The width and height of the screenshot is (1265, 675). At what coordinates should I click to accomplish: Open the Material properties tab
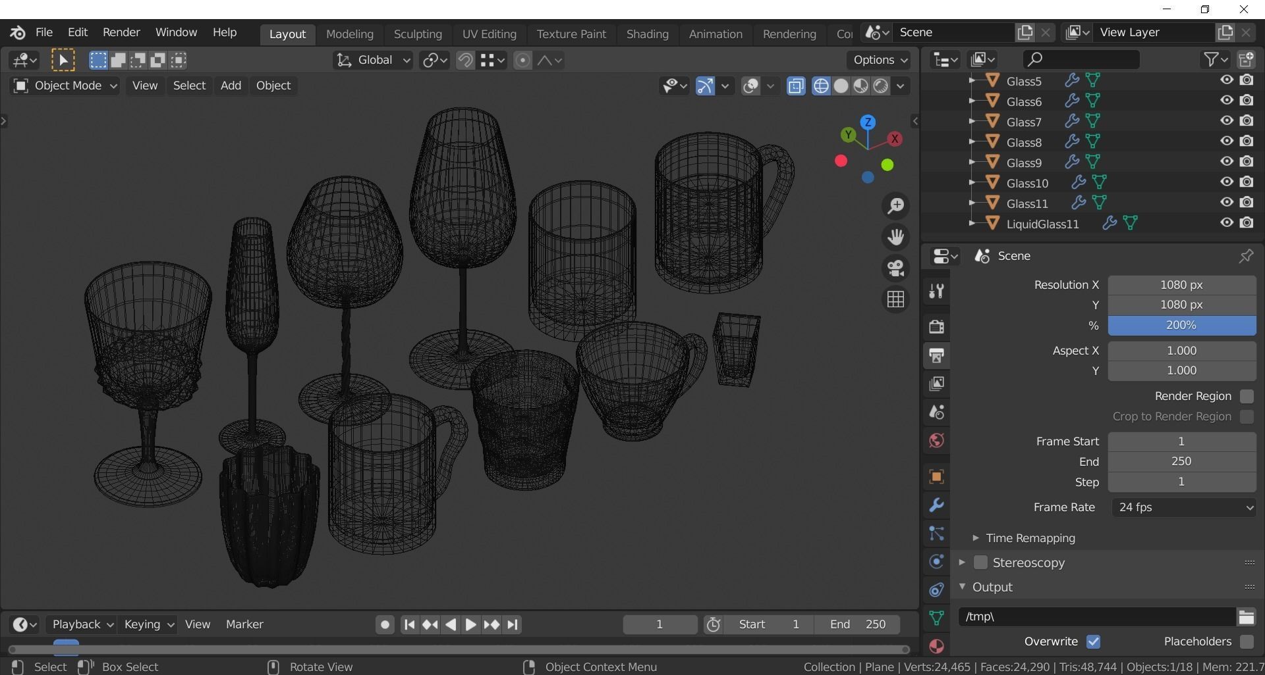pyautogui.click(x=936, y=646)
